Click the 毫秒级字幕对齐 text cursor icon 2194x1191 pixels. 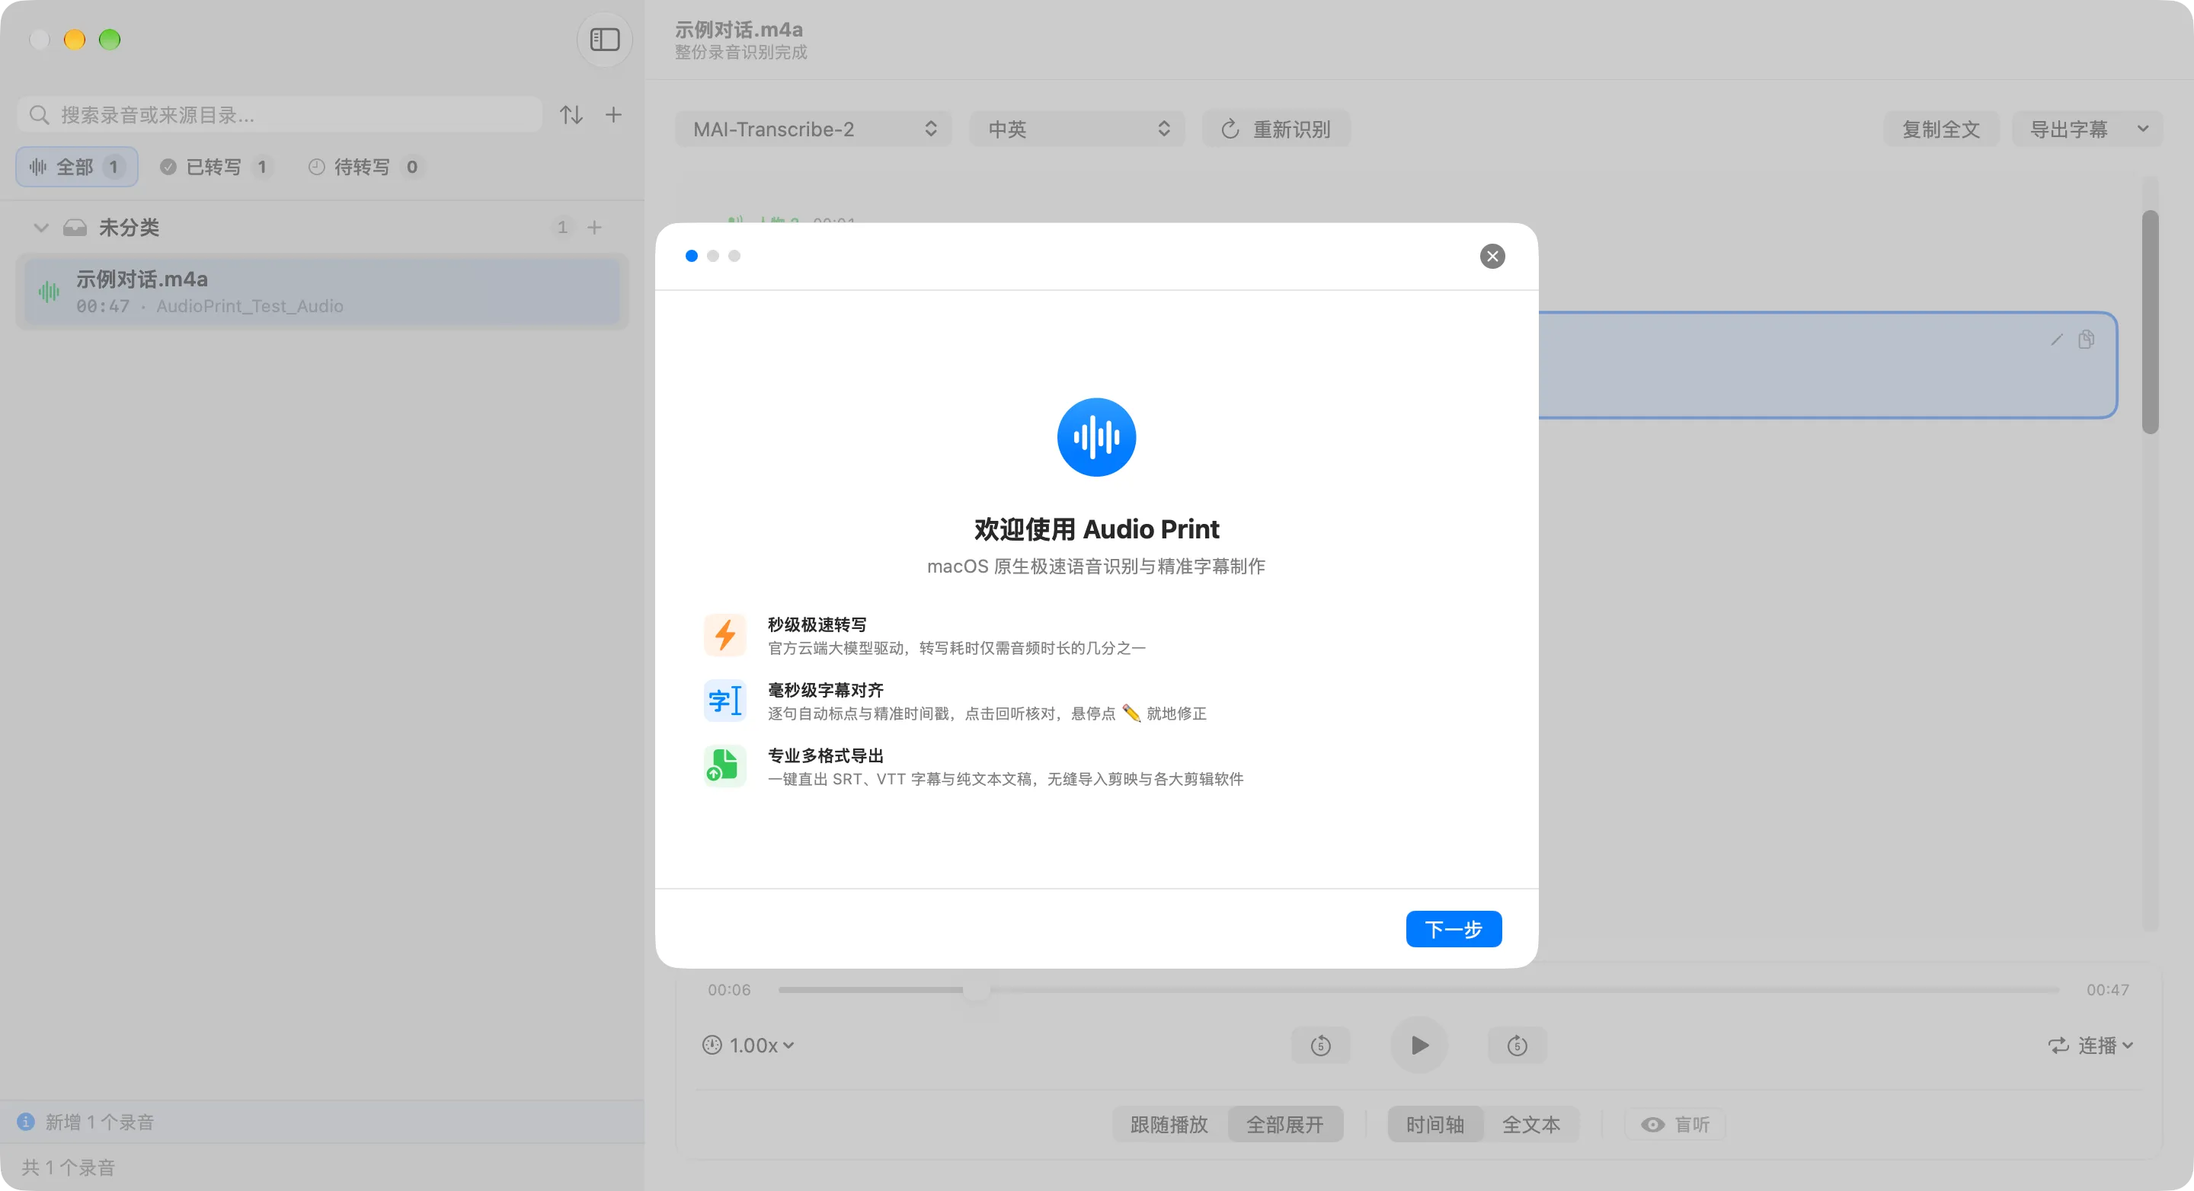pyautogui.click(x=724, y=701)
